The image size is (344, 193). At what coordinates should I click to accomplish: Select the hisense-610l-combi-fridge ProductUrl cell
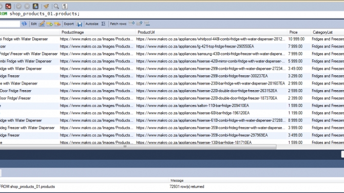pyautogui.click(x=211, y=120)
